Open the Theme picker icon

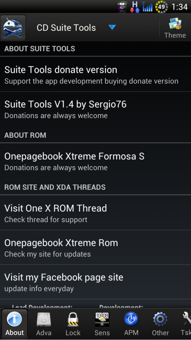pyautogui.click(x=175, y=28)
